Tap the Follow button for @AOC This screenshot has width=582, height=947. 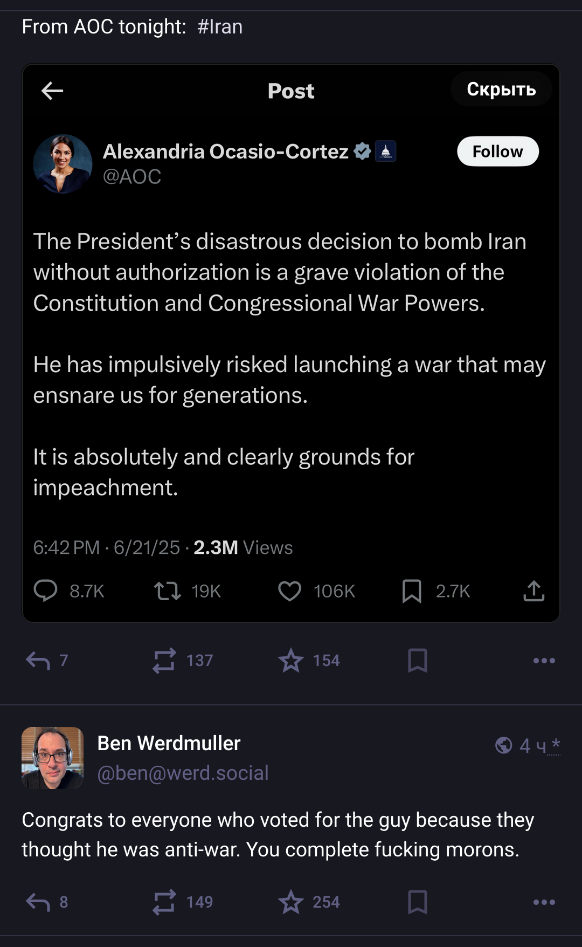(497, 152)
